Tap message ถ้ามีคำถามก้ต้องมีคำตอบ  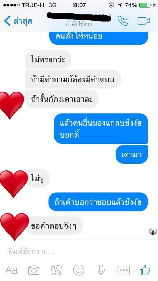click(x=73, y=79)
